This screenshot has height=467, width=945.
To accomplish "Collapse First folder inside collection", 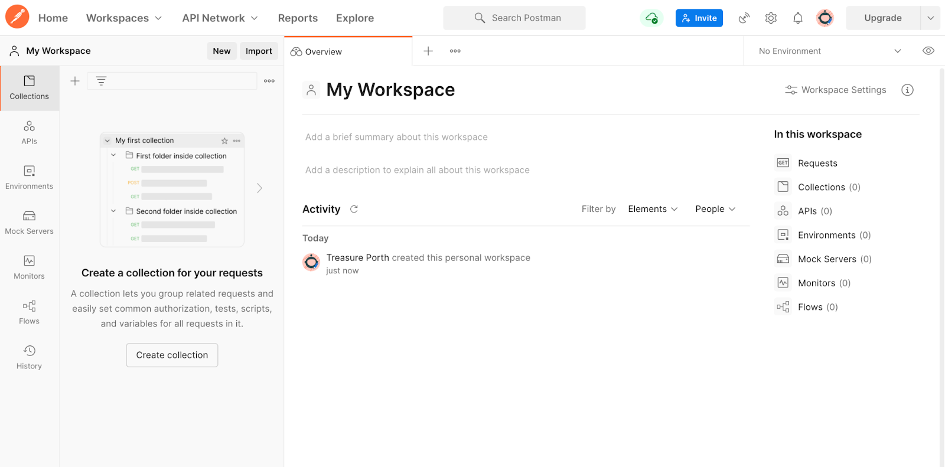I will 113,155.
